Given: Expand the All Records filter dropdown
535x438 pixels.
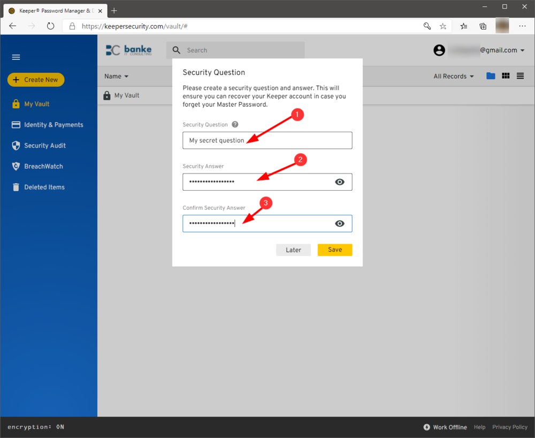Looking at the screenshot, I should pyautogui.click(x=454, y=76).
